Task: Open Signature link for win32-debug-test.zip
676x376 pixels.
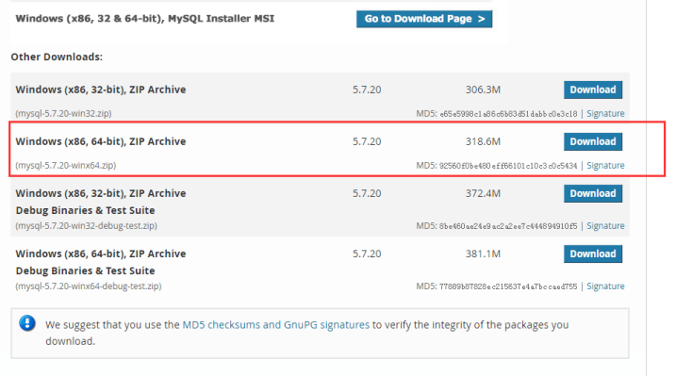Action: pos(605,225)
